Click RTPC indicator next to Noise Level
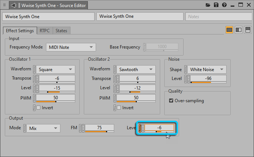Viewport: 254px width, 157px height. click(186, 79)
